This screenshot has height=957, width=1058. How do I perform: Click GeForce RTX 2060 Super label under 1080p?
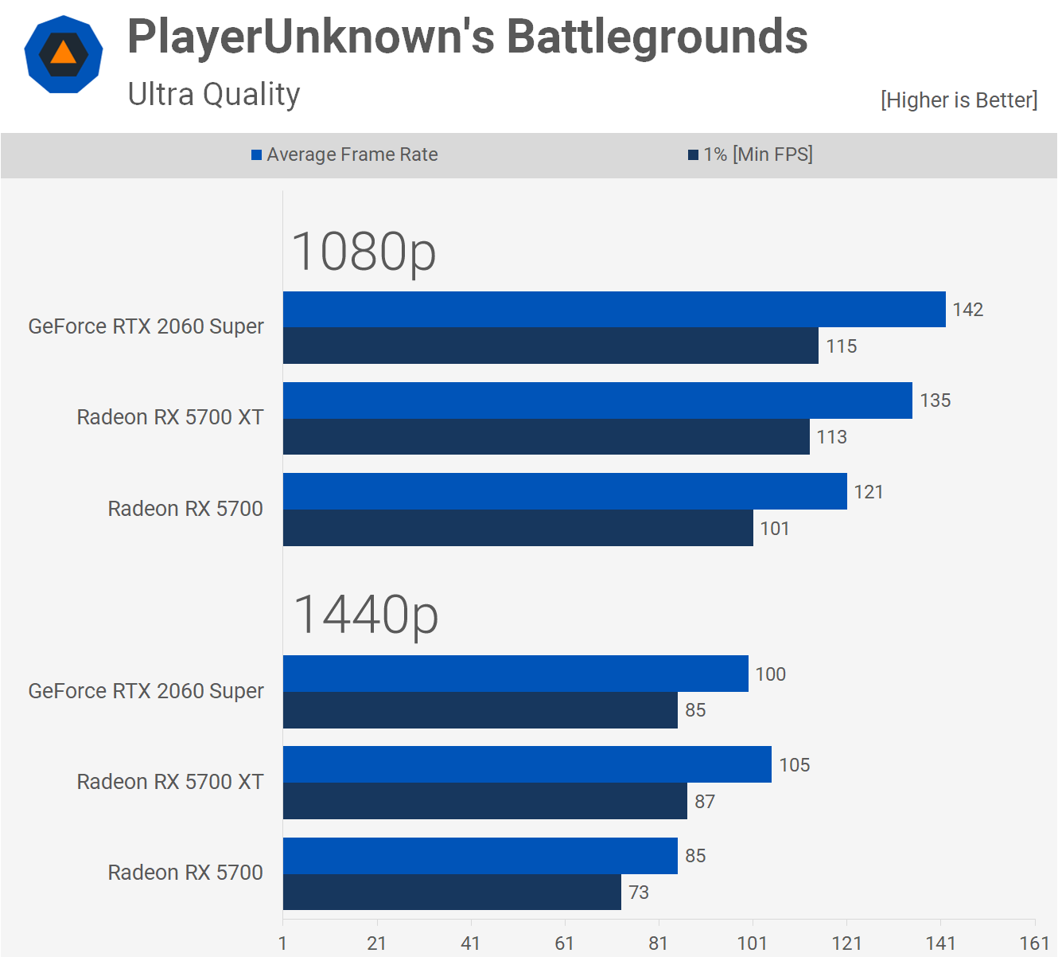click(x=146, y=326)
